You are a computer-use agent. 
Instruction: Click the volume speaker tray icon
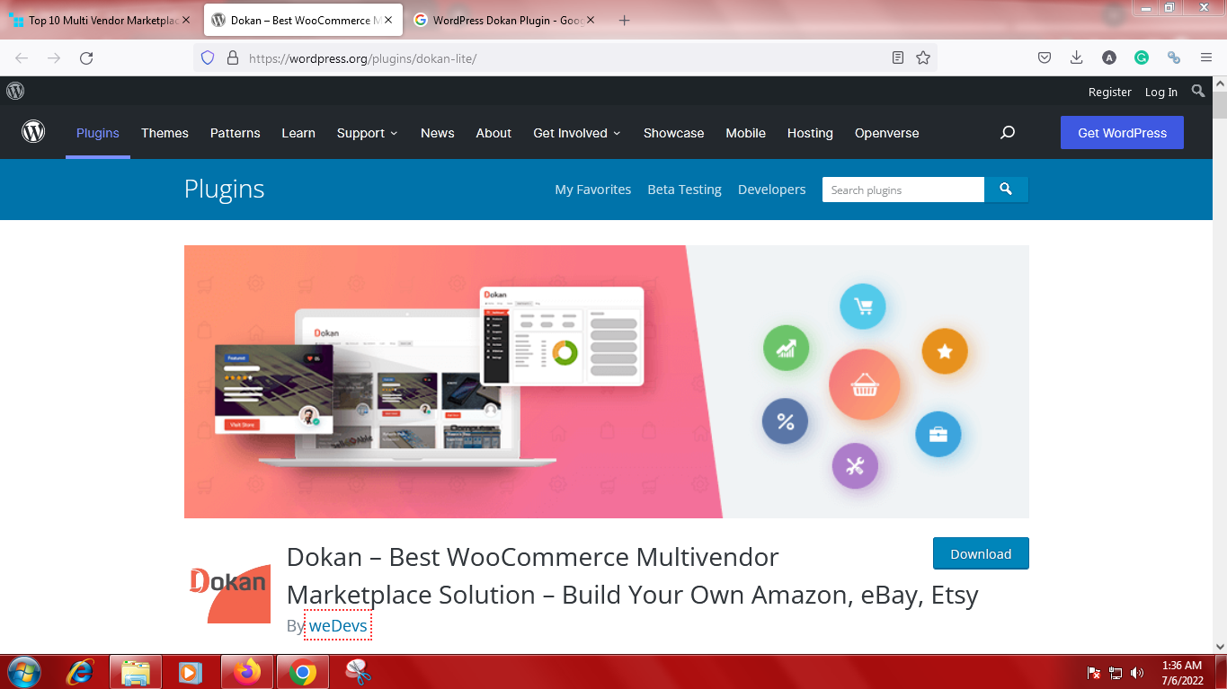(1137, 672)
